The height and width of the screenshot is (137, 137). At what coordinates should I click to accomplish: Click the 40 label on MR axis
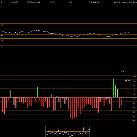tap(134, 90)
